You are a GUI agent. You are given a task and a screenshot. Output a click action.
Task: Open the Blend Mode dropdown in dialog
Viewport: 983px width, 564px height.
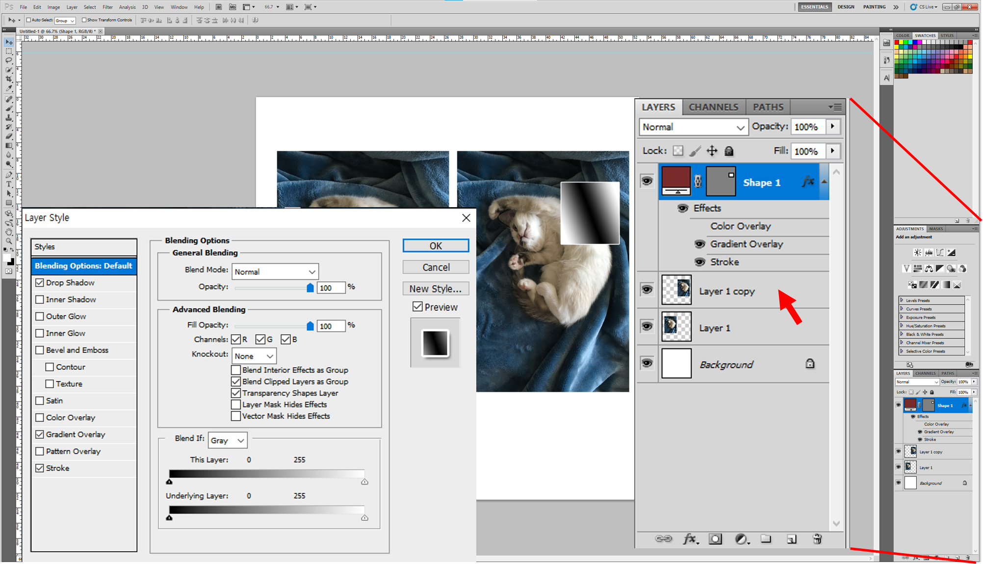pyautogui.click(x=275, y=271)
